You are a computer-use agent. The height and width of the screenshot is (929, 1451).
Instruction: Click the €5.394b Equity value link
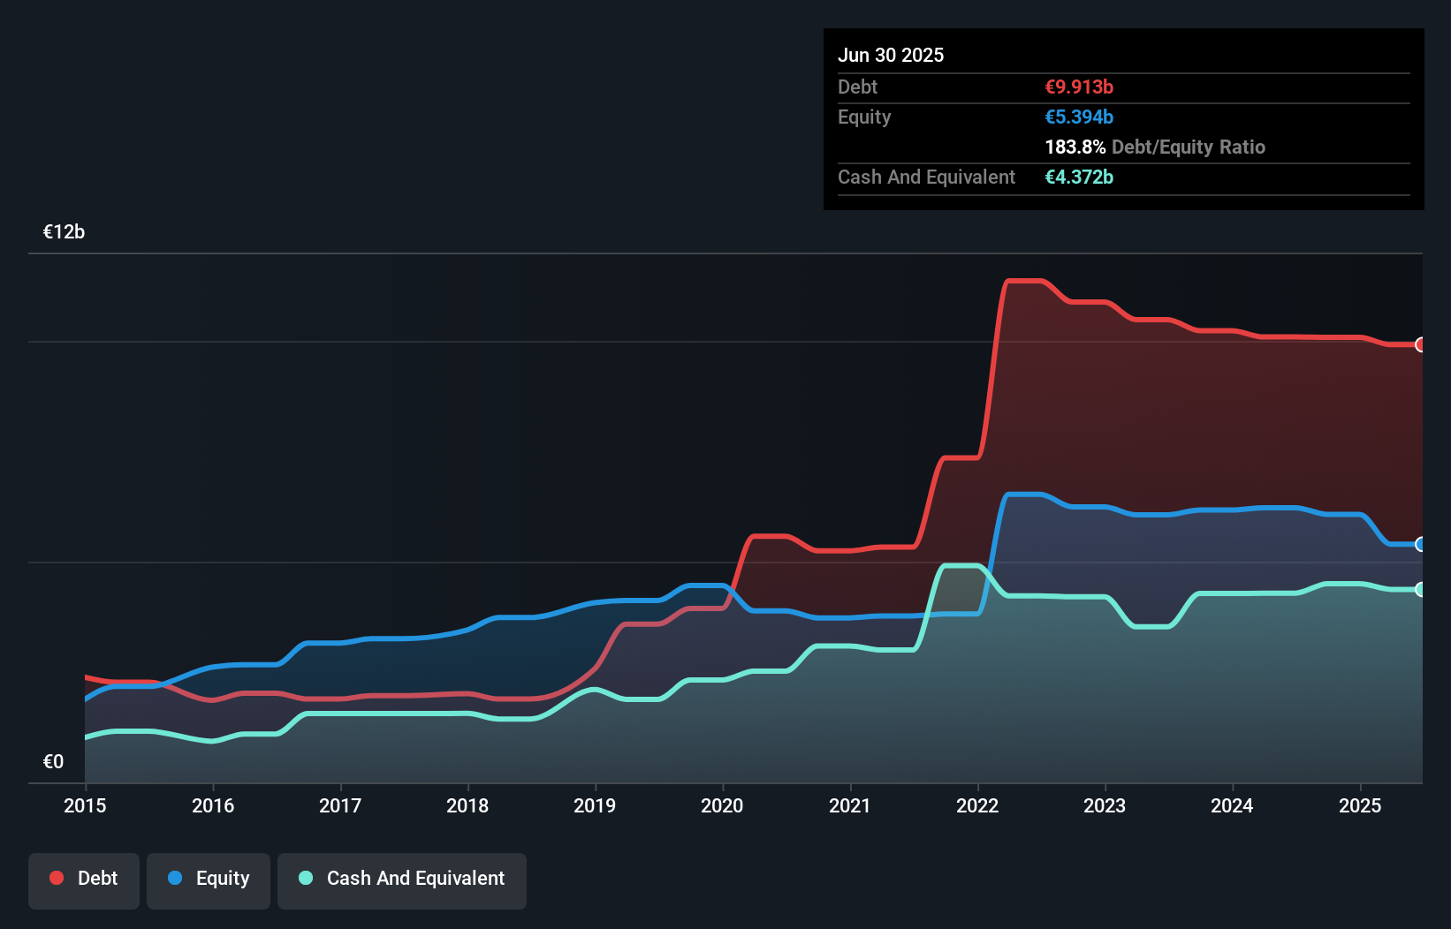click(x=1079, y=117)
